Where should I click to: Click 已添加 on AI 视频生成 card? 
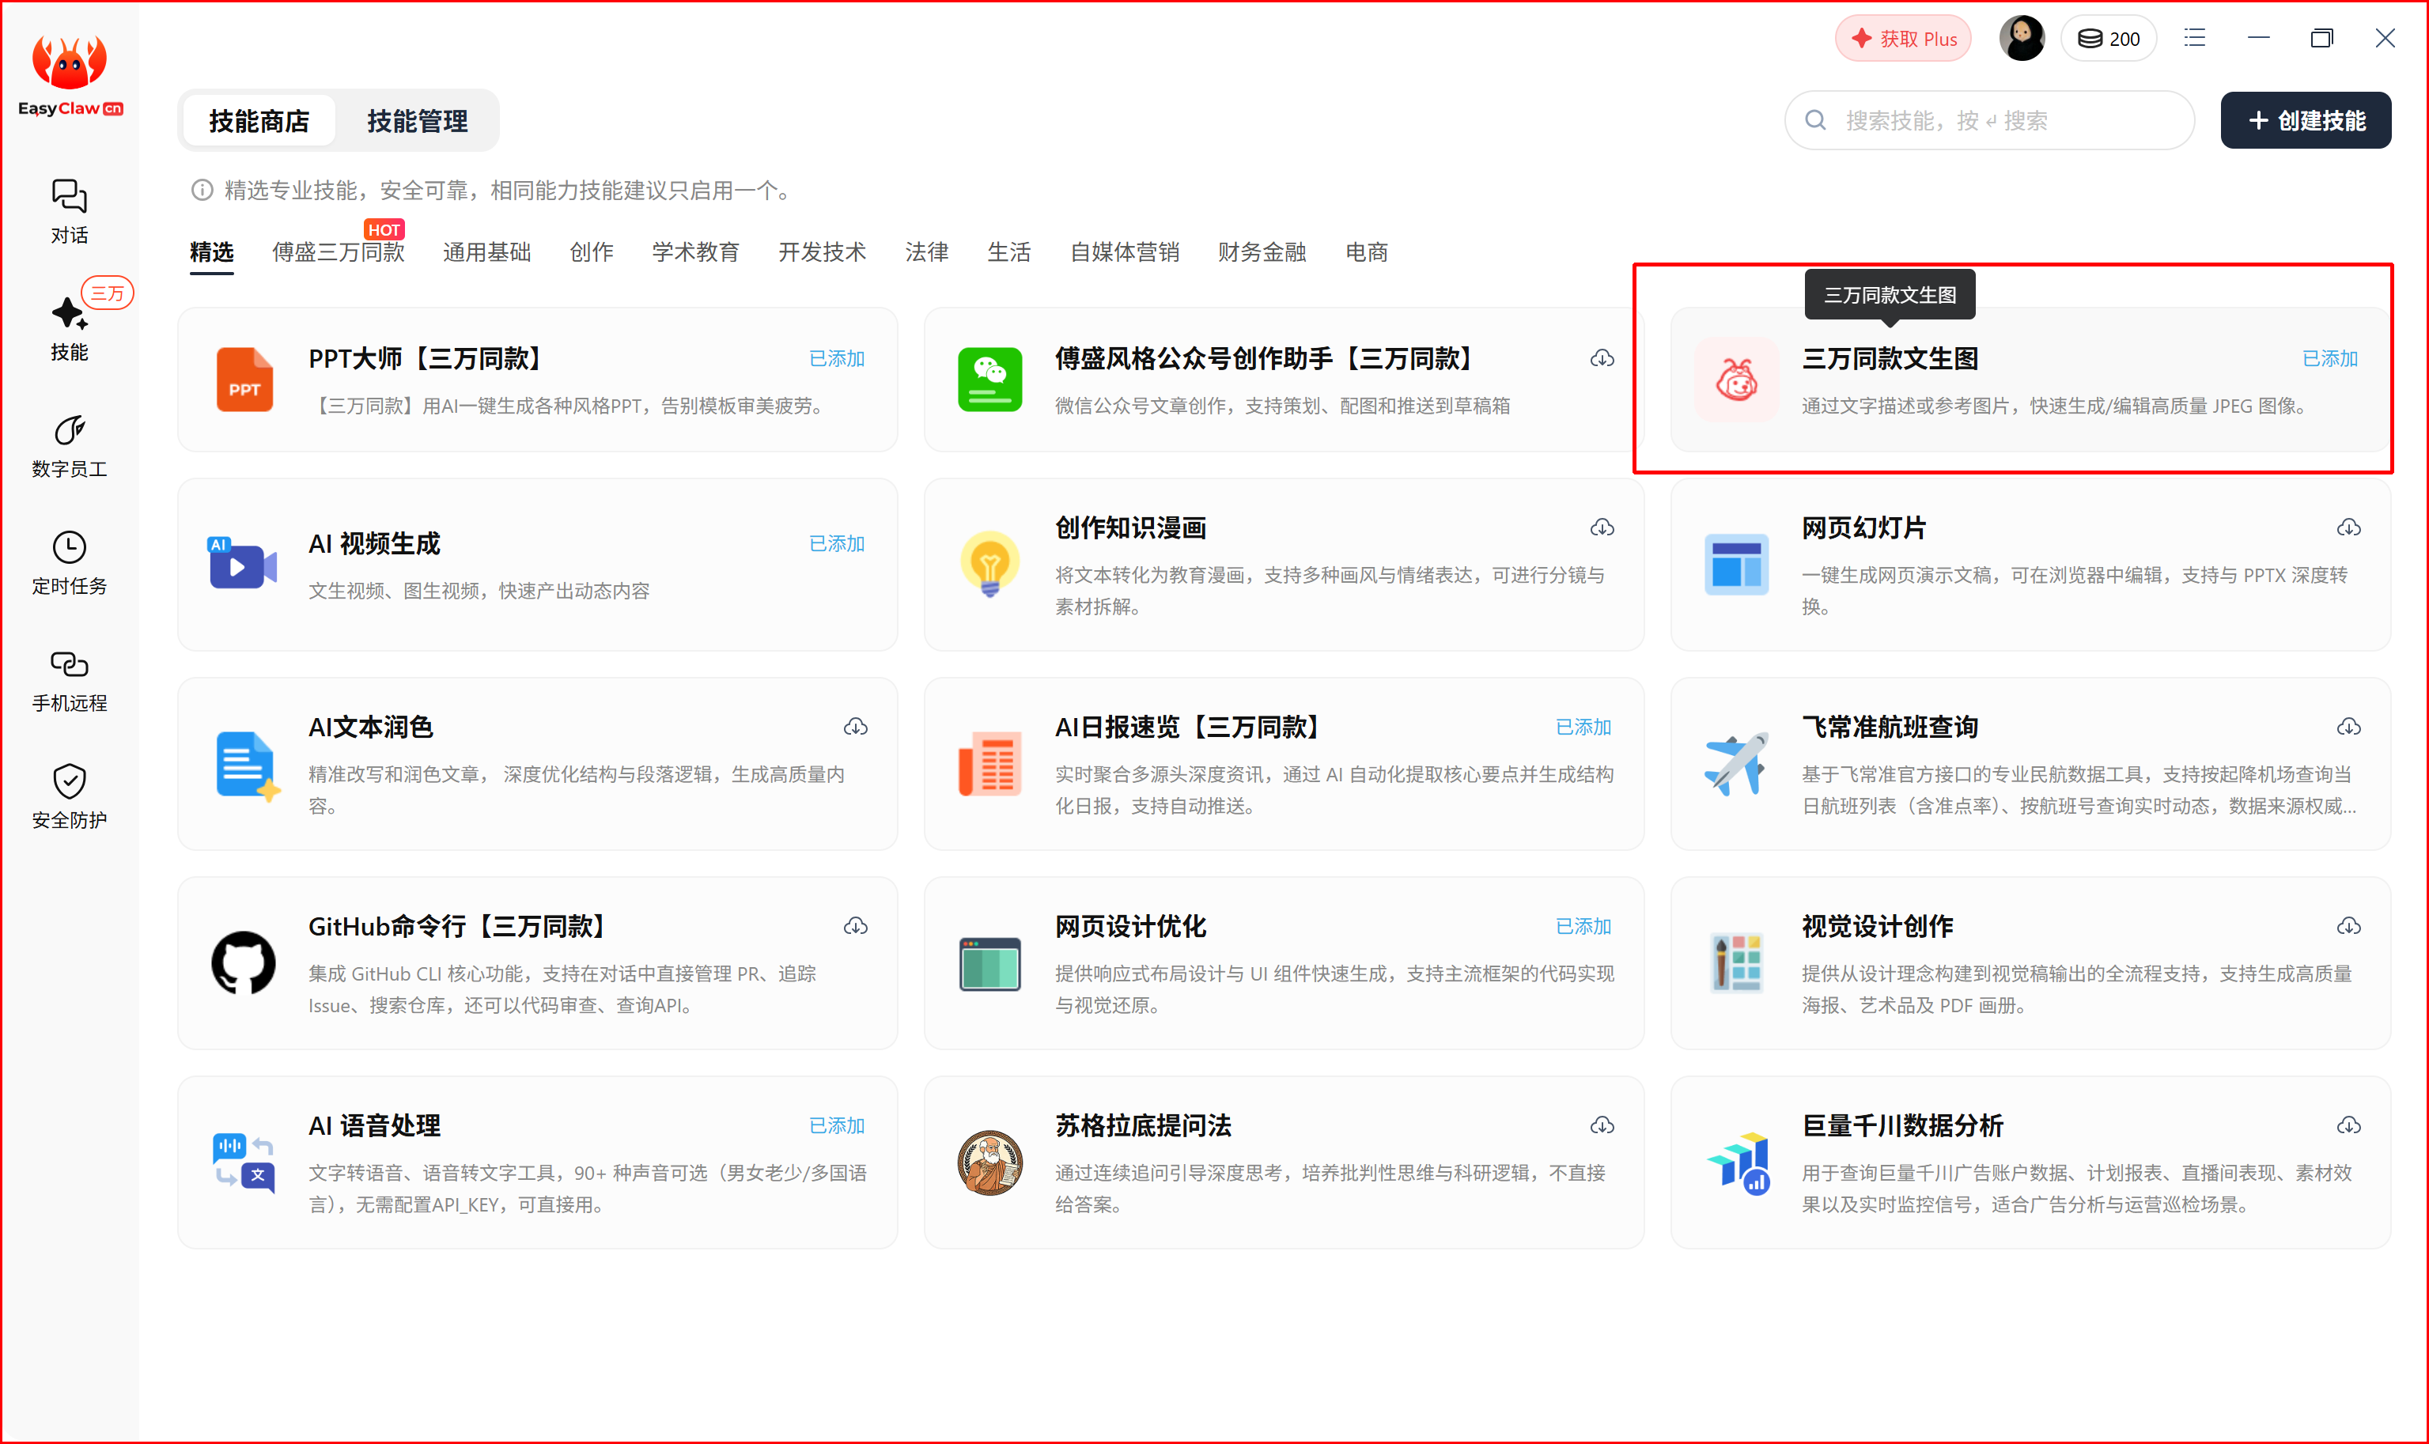click(x=837, y=544)
